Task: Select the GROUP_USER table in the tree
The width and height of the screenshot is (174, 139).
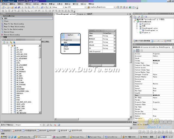Action: [21, 109]
